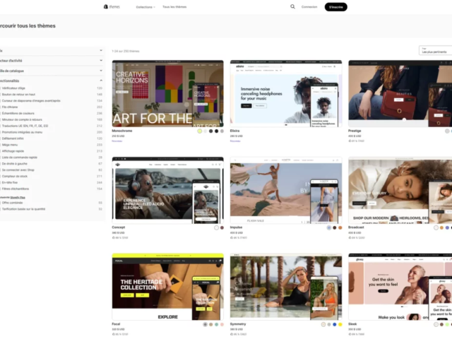Viewport: 452px width, 339px height.
Task: Click the Impulse theme title
Action: click(x=236, y=227)
